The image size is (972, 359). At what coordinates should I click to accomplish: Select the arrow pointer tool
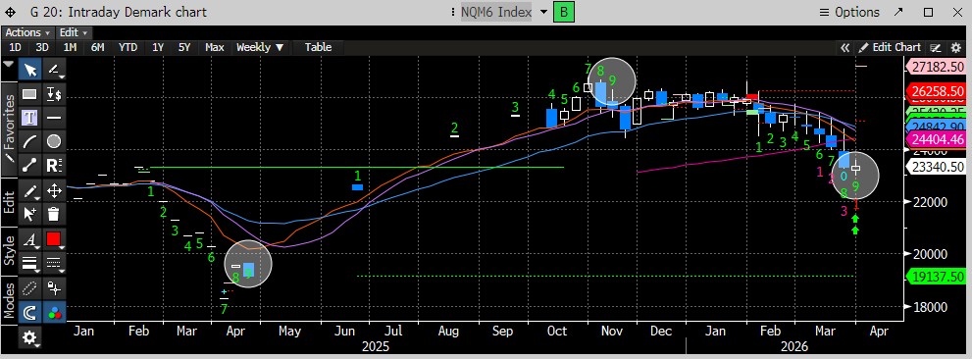click(x=30, y=69)
